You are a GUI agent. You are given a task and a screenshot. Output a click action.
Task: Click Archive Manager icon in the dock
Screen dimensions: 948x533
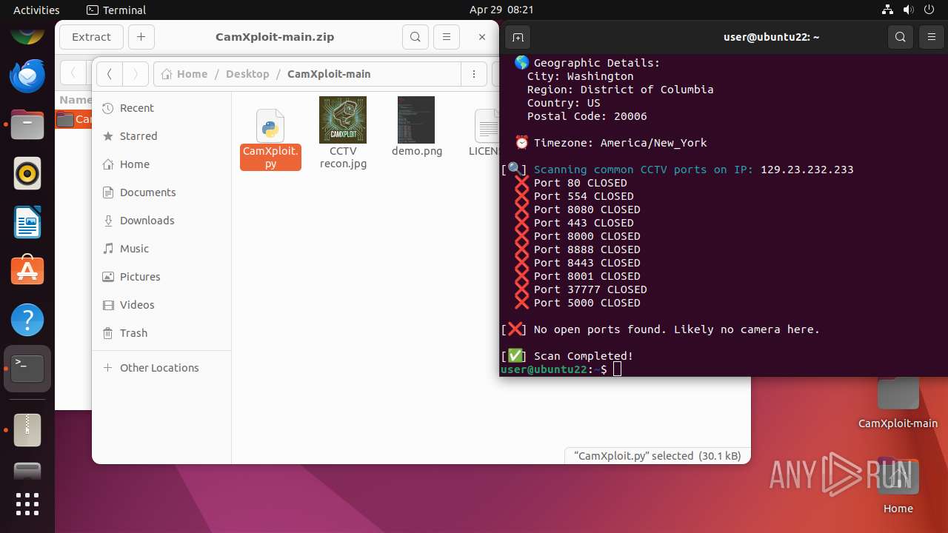point(27,429)
